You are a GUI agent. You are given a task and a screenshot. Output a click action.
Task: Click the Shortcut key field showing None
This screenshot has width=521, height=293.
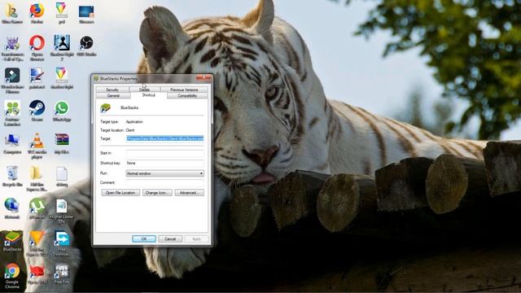164,163
